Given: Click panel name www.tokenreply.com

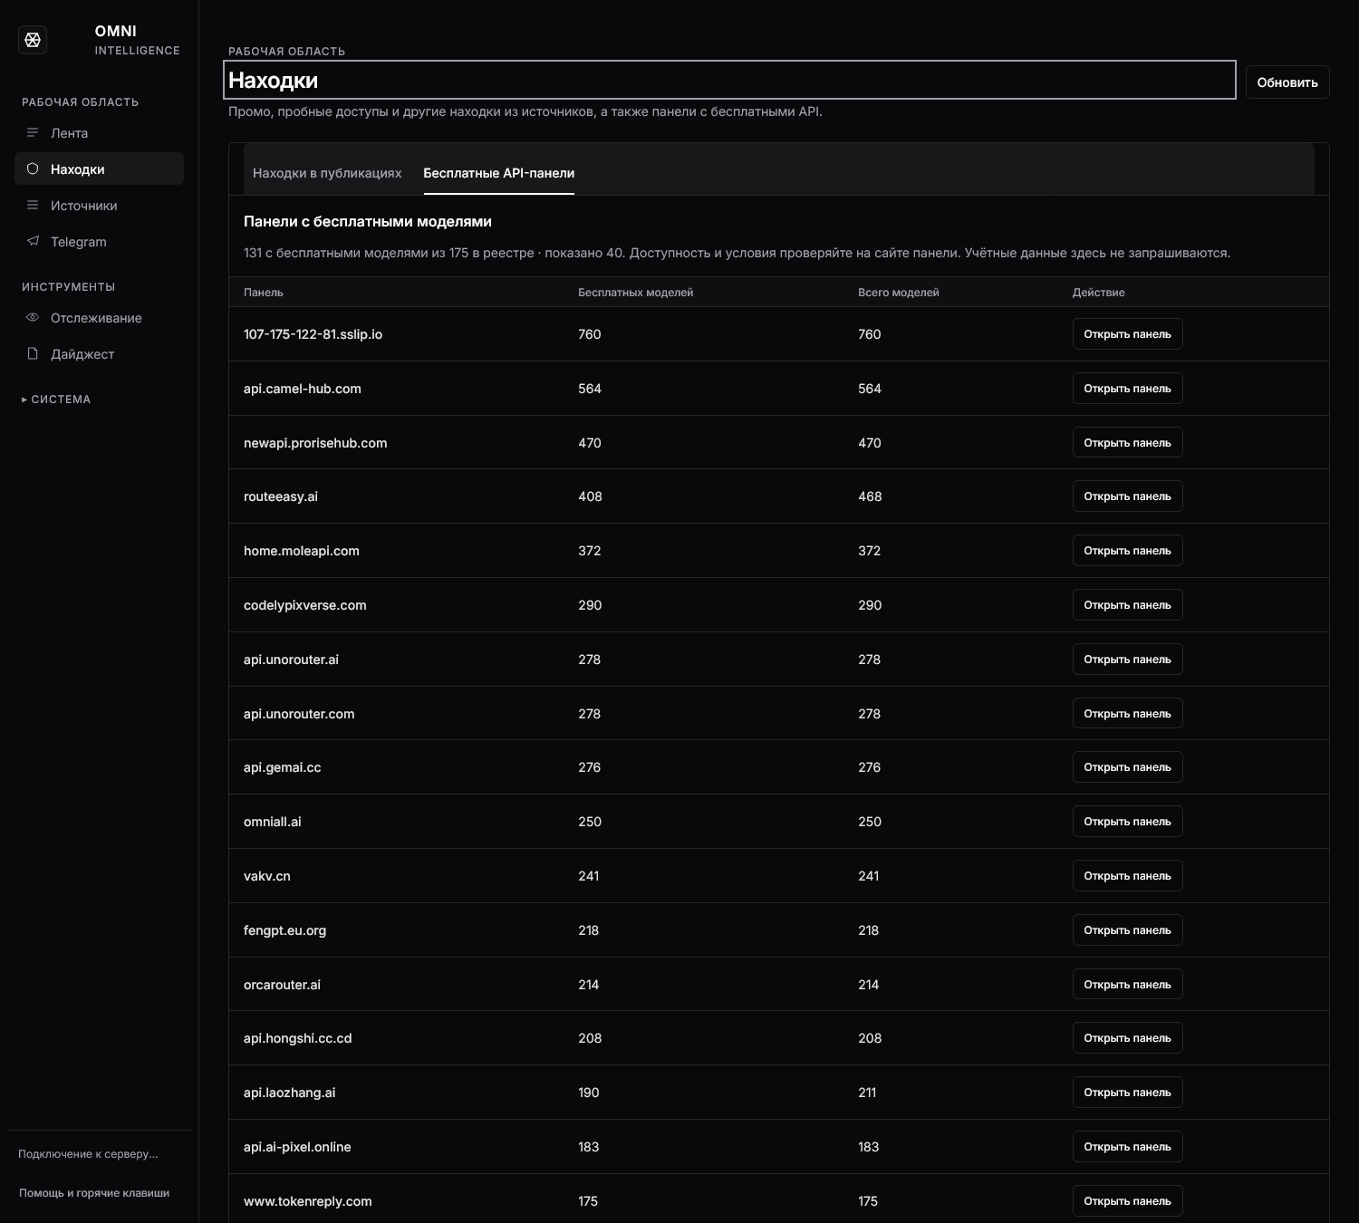Looking at the screenshot, I should (x=308, y=1201).
